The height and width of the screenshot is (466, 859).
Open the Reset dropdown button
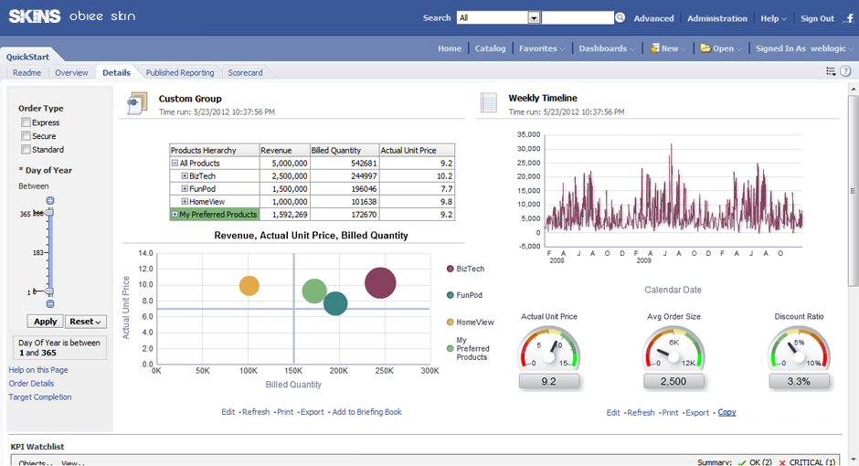tap(86, 322)
